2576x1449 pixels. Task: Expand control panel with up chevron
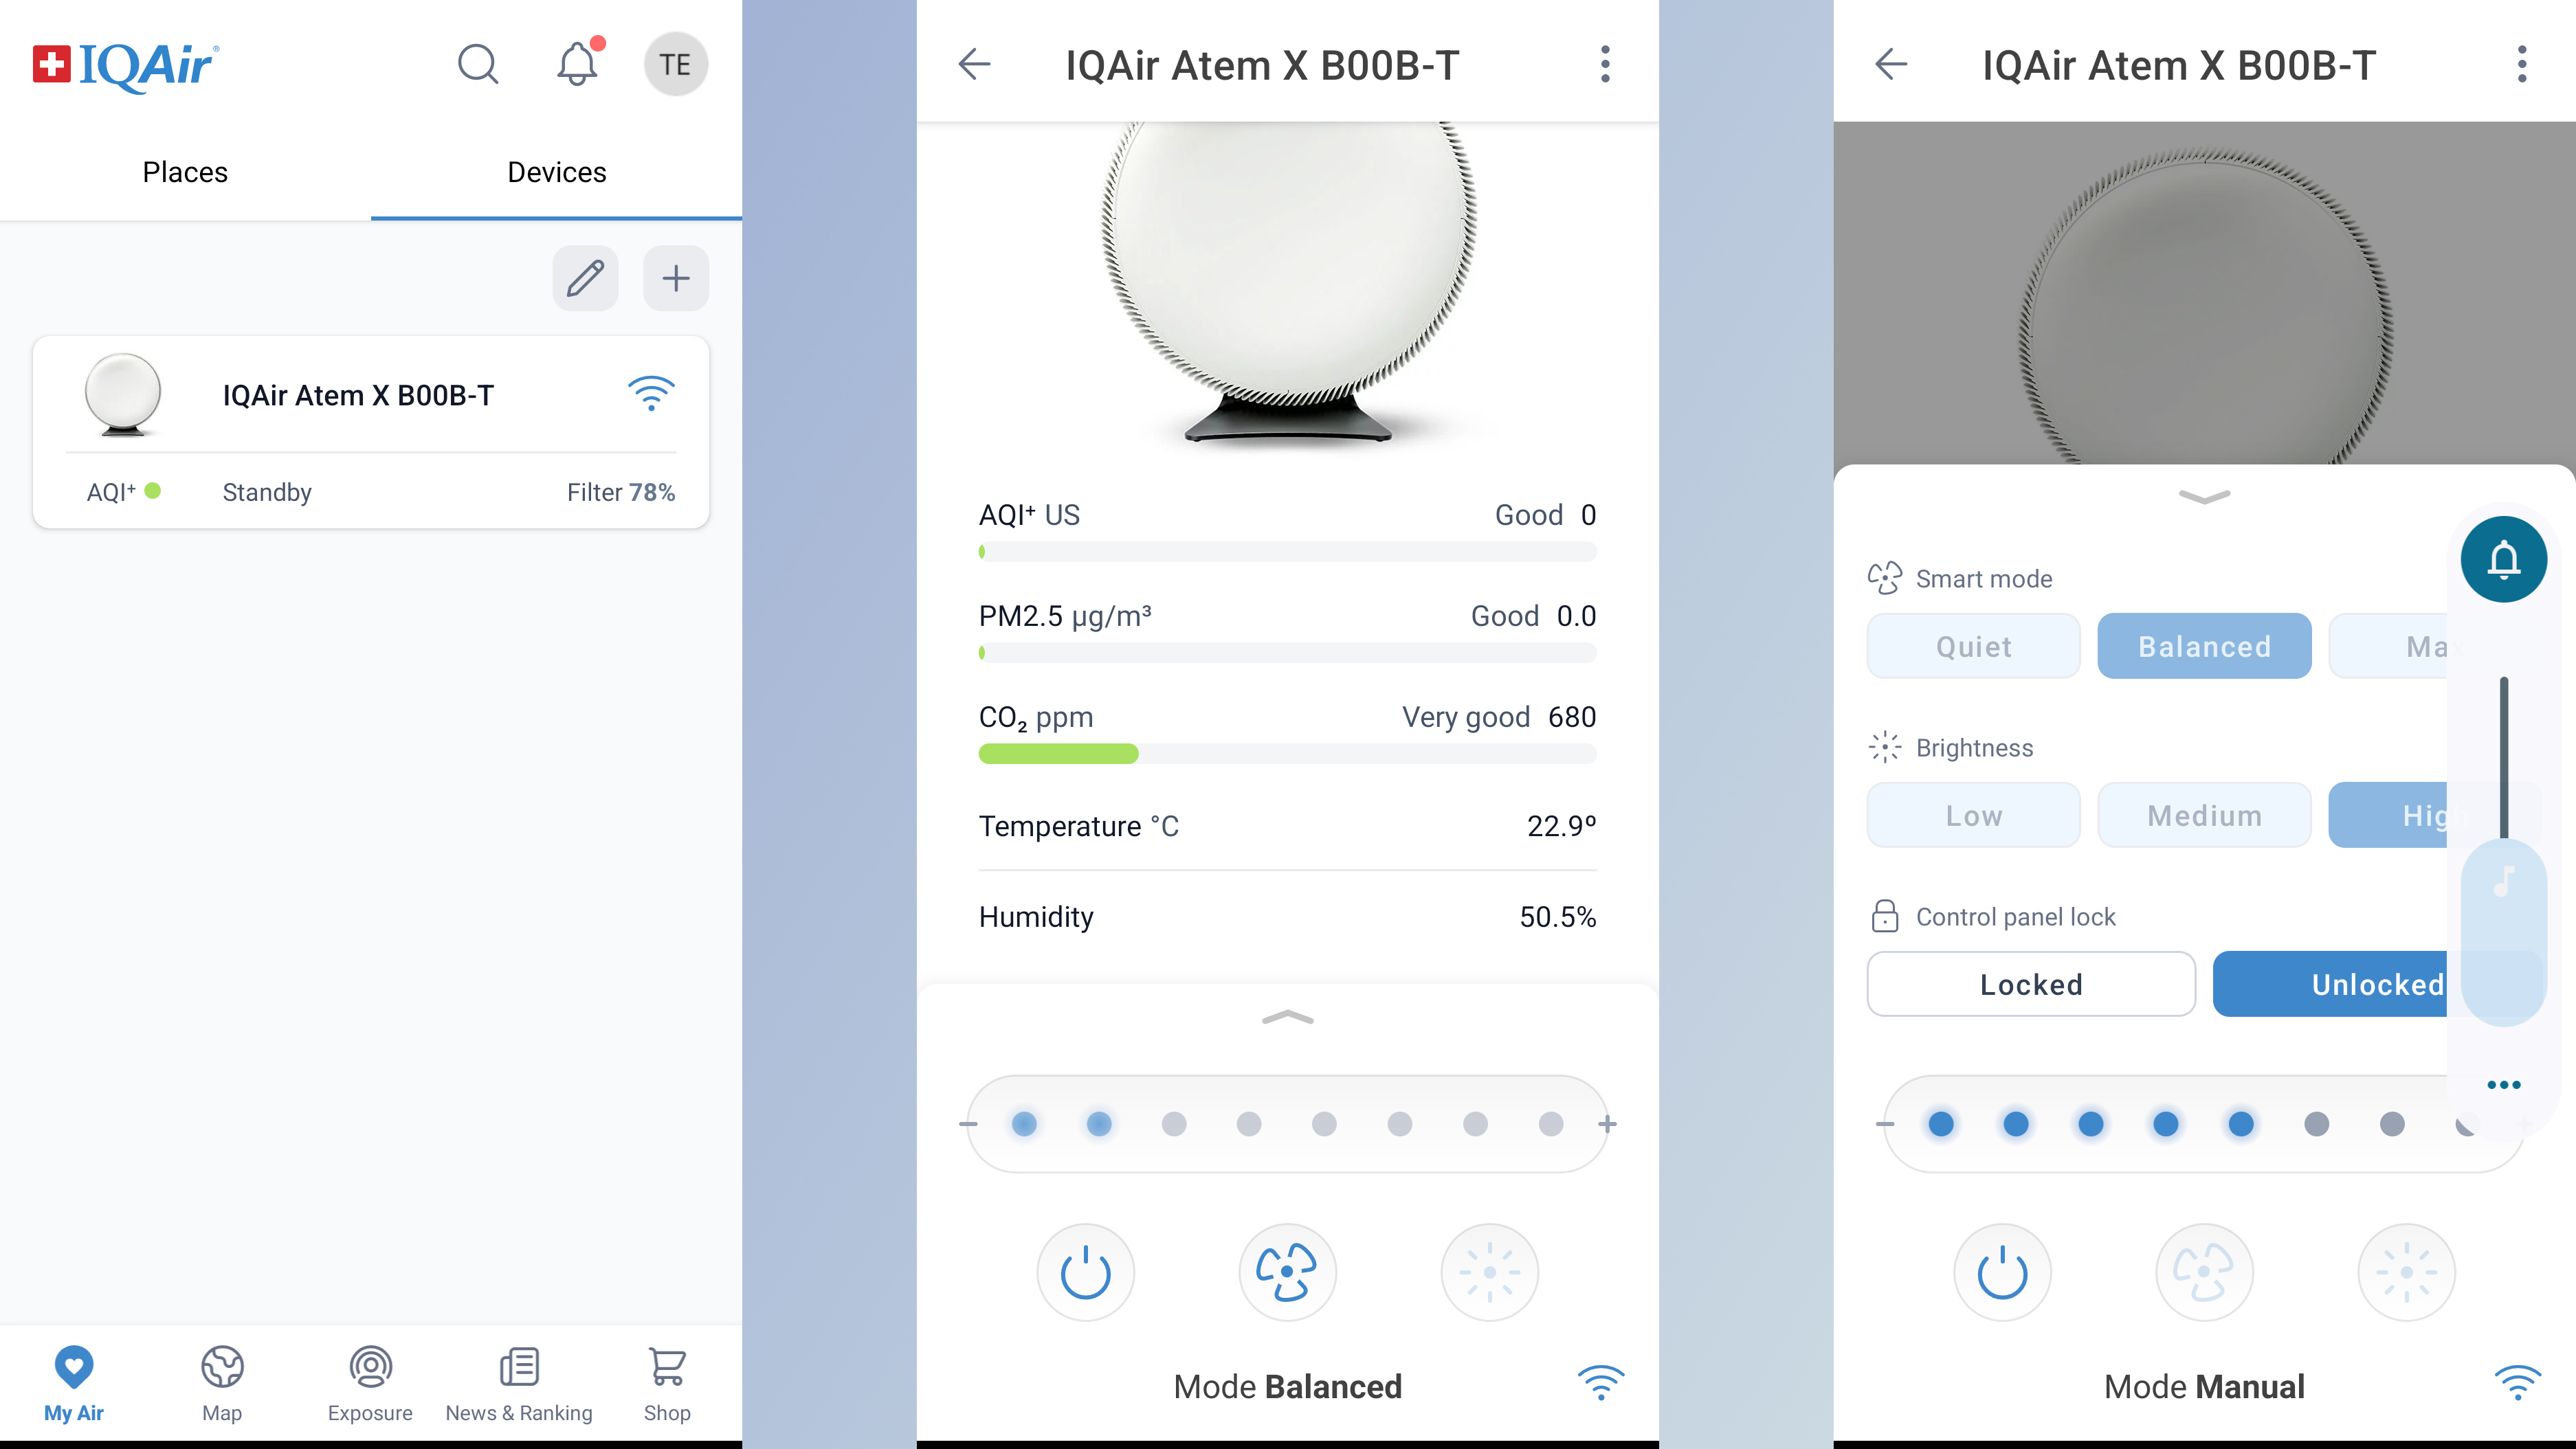tap(1287, 1018)
